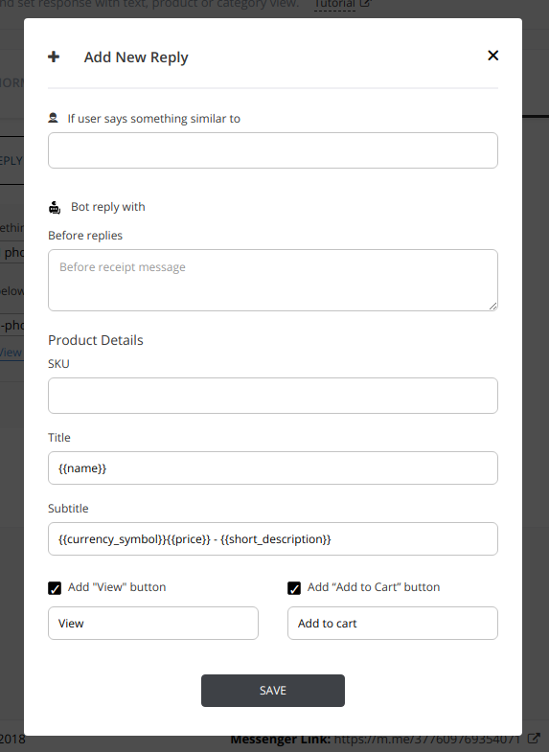Save the new reply
The height and width of the screenshot is (752, 549).
coord(273,691)
